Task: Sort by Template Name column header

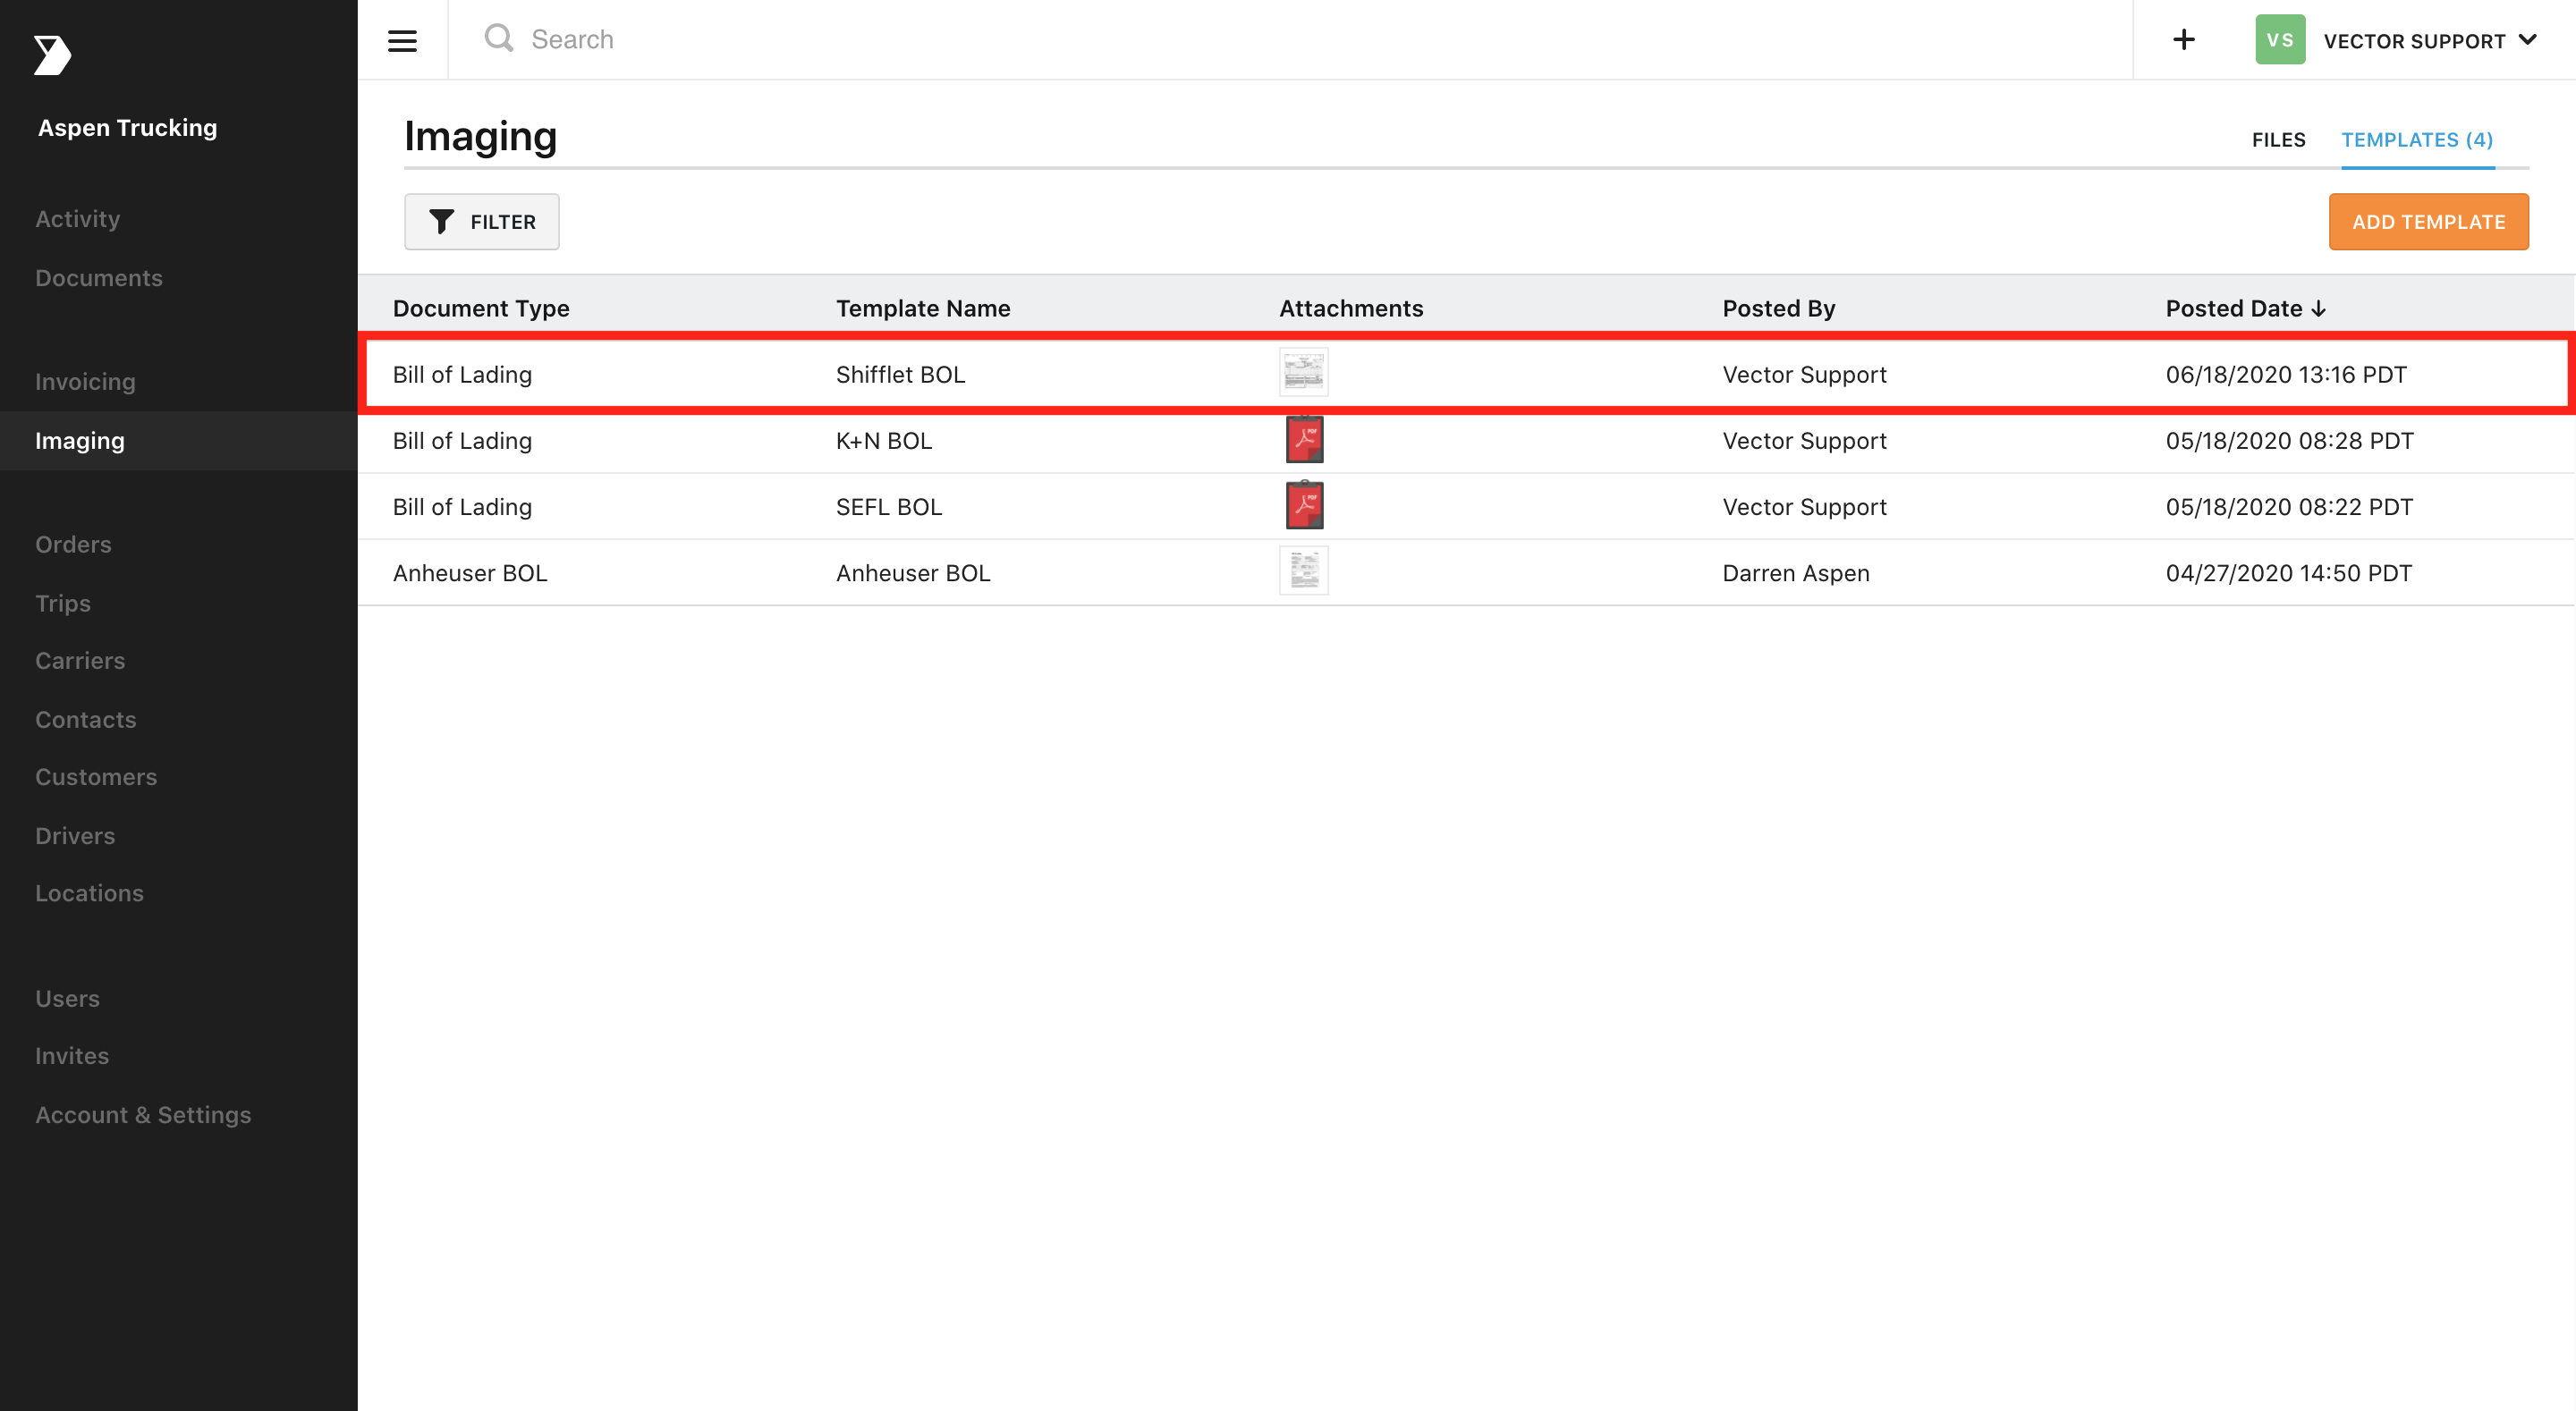Action: 923,309
